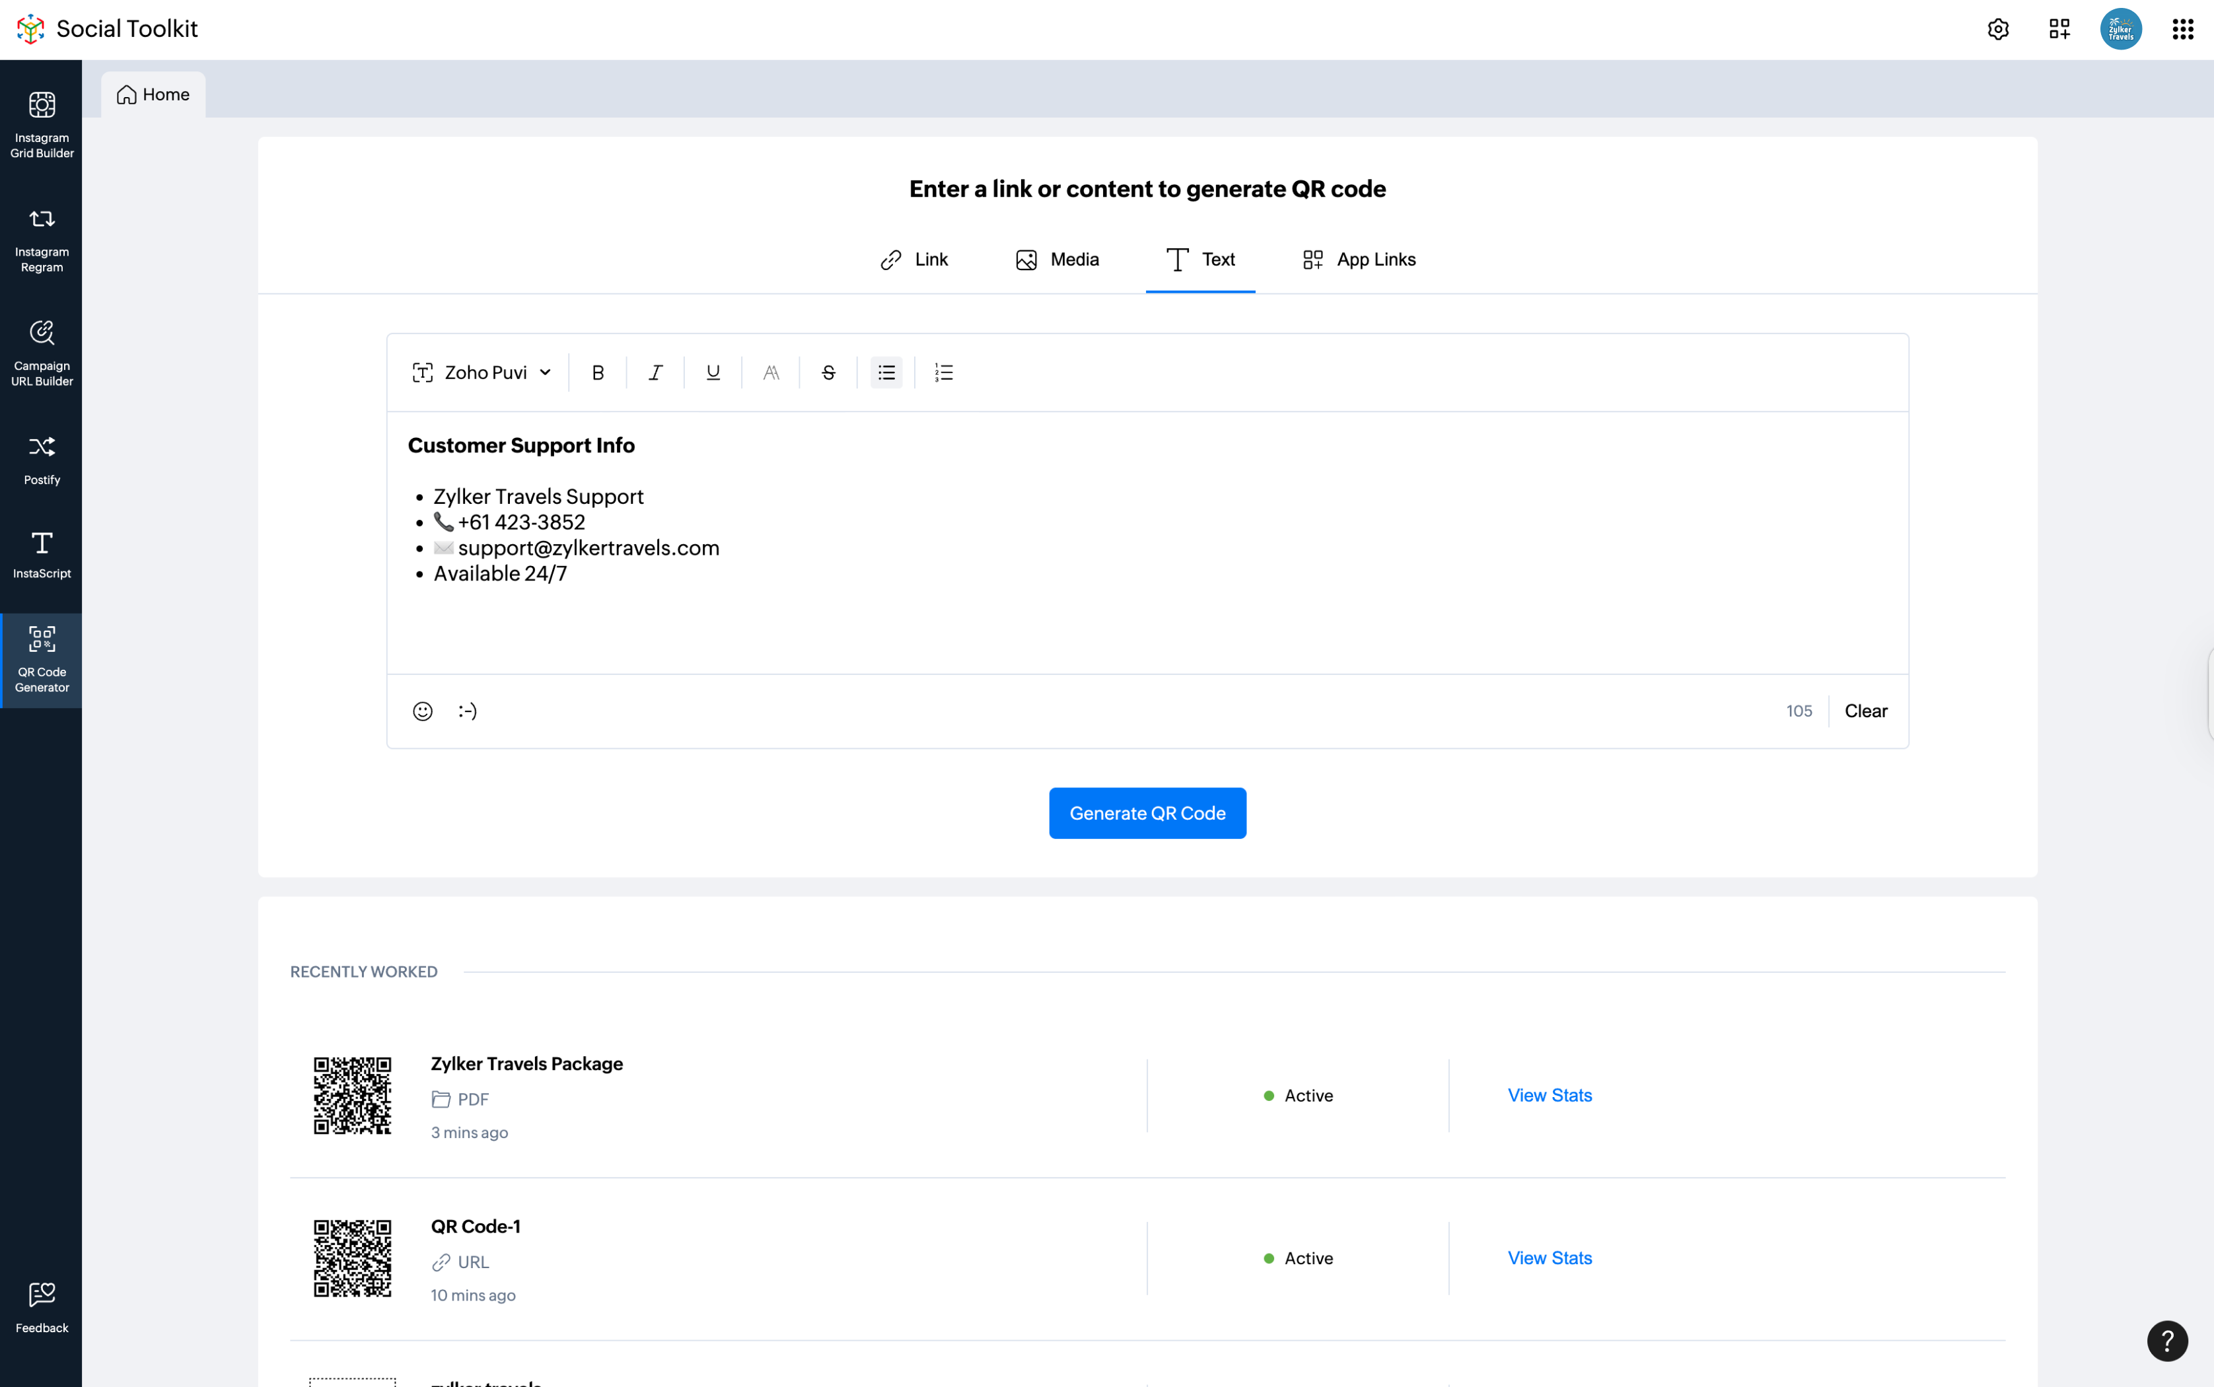This screenshot has height=1387, width=2214.
Task: Toggle strikethrough formatting
Action: 828,373
